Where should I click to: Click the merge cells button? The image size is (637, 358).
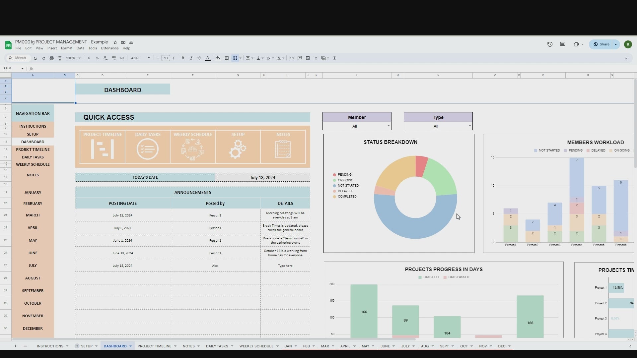[x=235, y=58]
